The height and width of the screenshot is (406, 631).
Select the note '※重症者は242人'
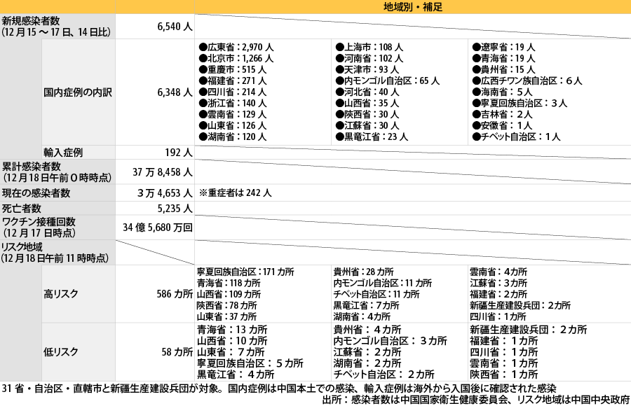(235, 193)
